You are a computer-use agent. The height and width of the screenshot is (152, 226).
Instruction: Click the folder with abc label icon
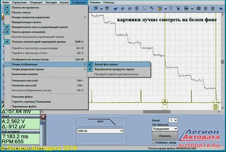point(160,8)
